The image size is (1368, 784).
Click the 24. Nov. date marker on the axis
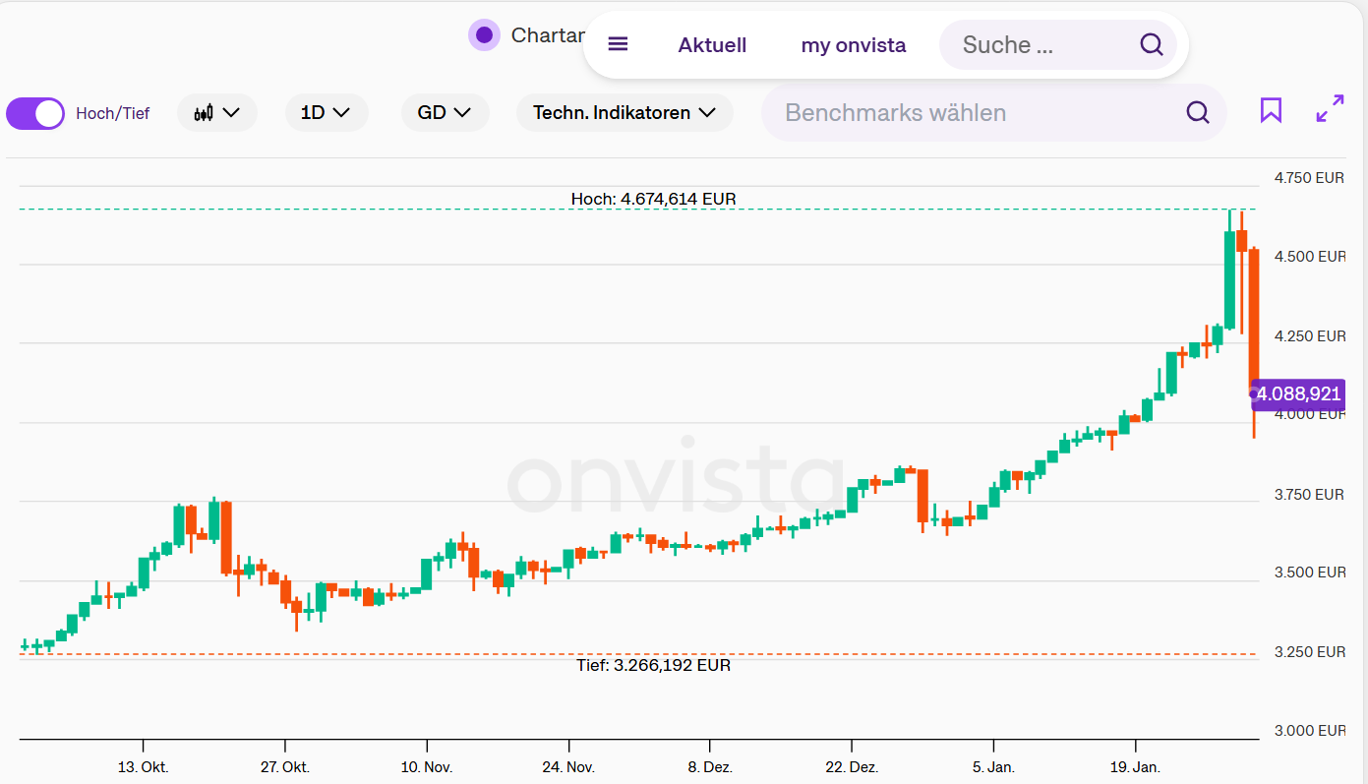click(568, 766)
